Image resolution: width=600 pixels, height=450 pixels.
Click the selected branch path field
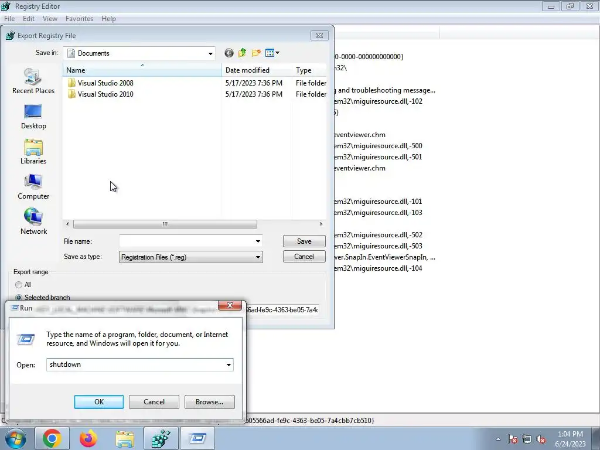(x=282, y=310)
